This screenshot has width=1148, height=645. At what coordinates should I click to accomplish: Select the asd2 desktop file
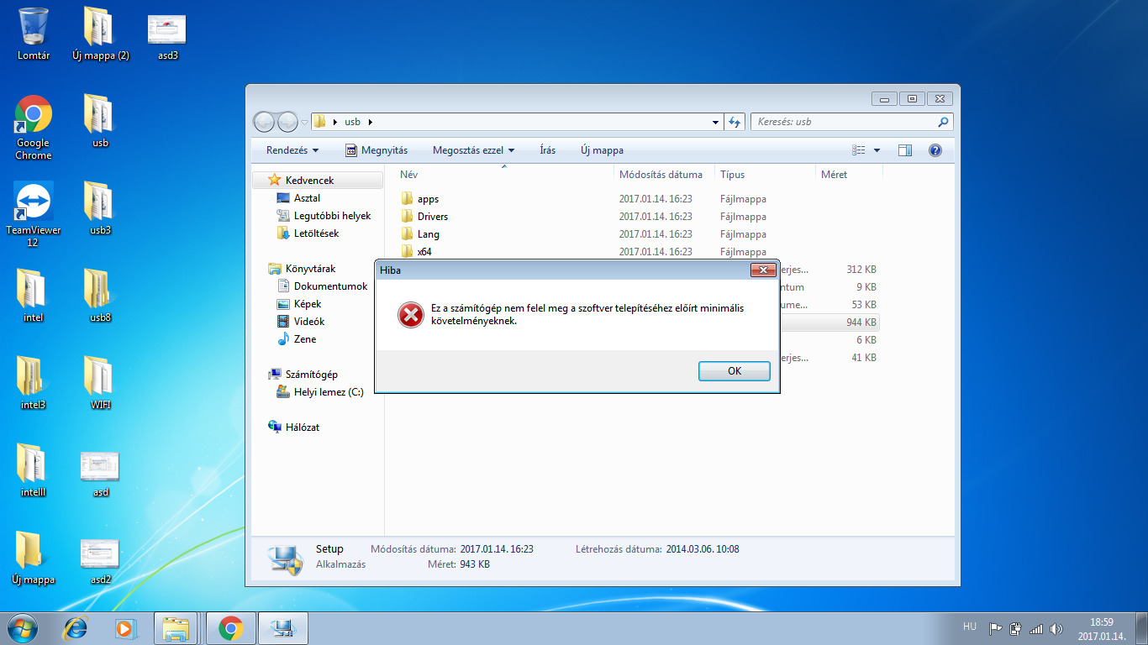tap(100, 561)
